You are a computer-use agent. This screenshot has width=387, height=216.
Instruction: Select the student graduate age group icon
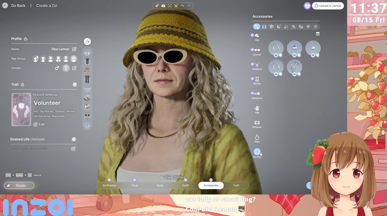coord(43,59)
